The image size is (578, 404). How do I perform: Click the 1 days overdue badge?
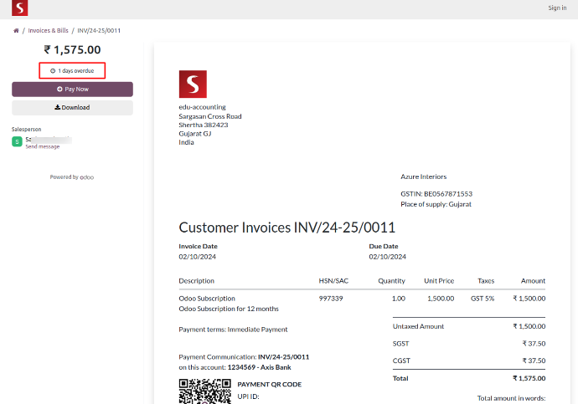[x=72, y=70]
